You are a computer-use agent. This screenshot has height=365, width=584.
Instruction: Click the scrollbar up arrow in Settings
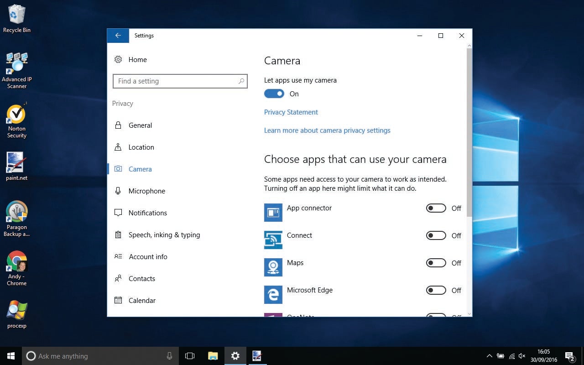[x=469, y=46]
